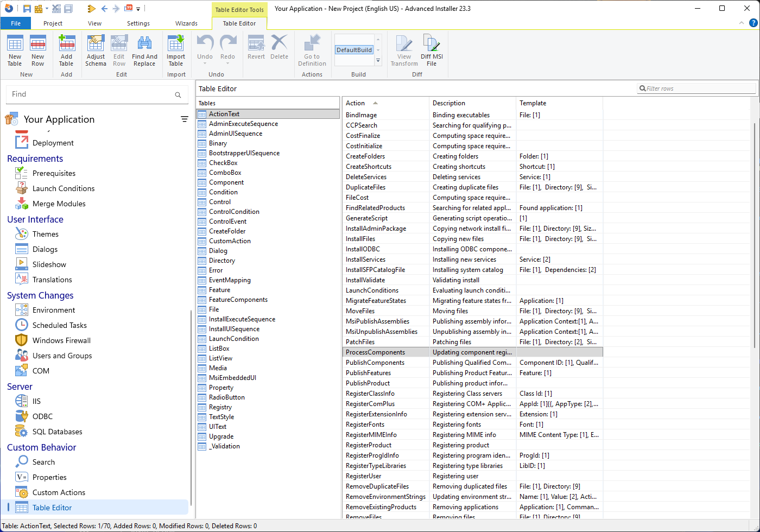Click inside the Filter rows search field
Viewport: 760px width, 532px height.
pos(696,88)
